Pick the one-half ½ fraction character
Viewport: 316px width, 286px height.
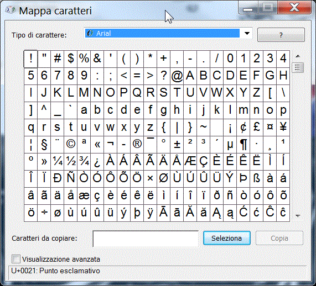coord(70,162)
